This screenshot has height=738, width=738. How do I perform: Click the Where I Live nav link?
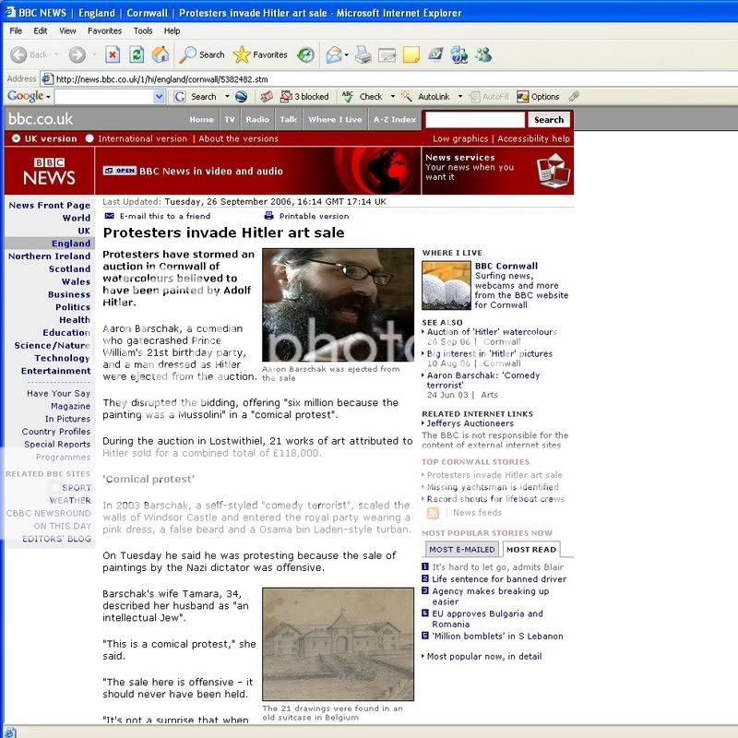click(x=335, y=120)
